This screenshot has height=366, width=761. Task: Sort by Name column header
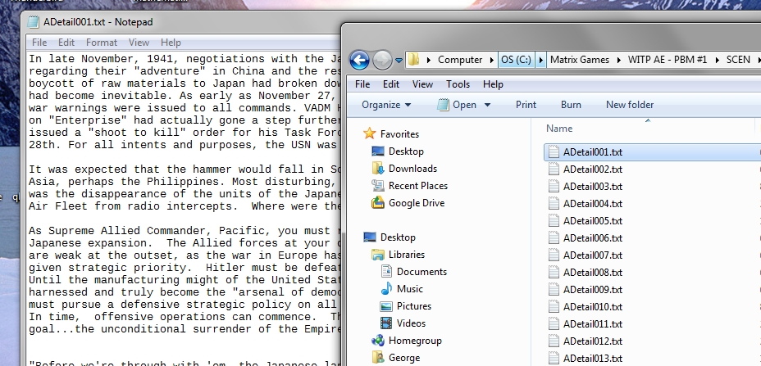tap(559, 129)
